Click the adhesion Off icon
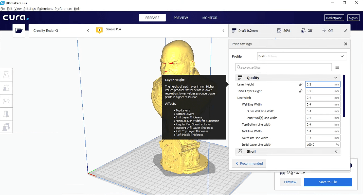This screenshot has height=195, width=363. click(x=324, y=30)
